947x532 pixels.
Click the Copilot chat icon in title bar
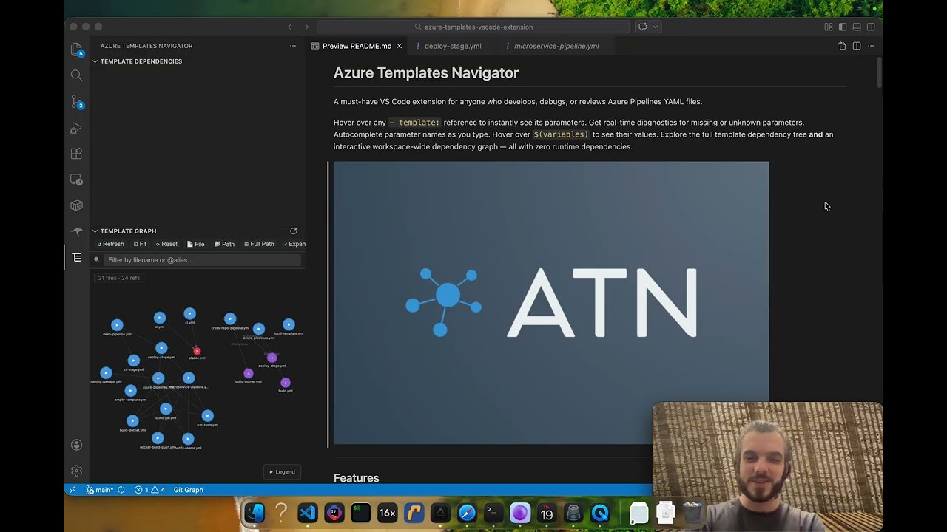[x=643, y=27]
